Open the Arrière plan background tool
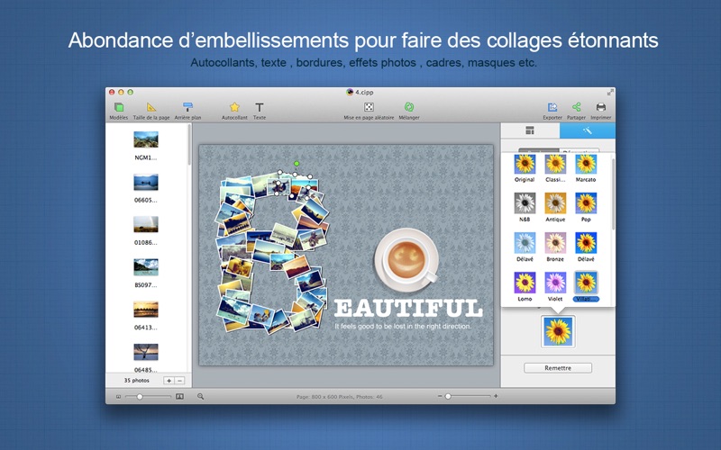 point(187,111)
